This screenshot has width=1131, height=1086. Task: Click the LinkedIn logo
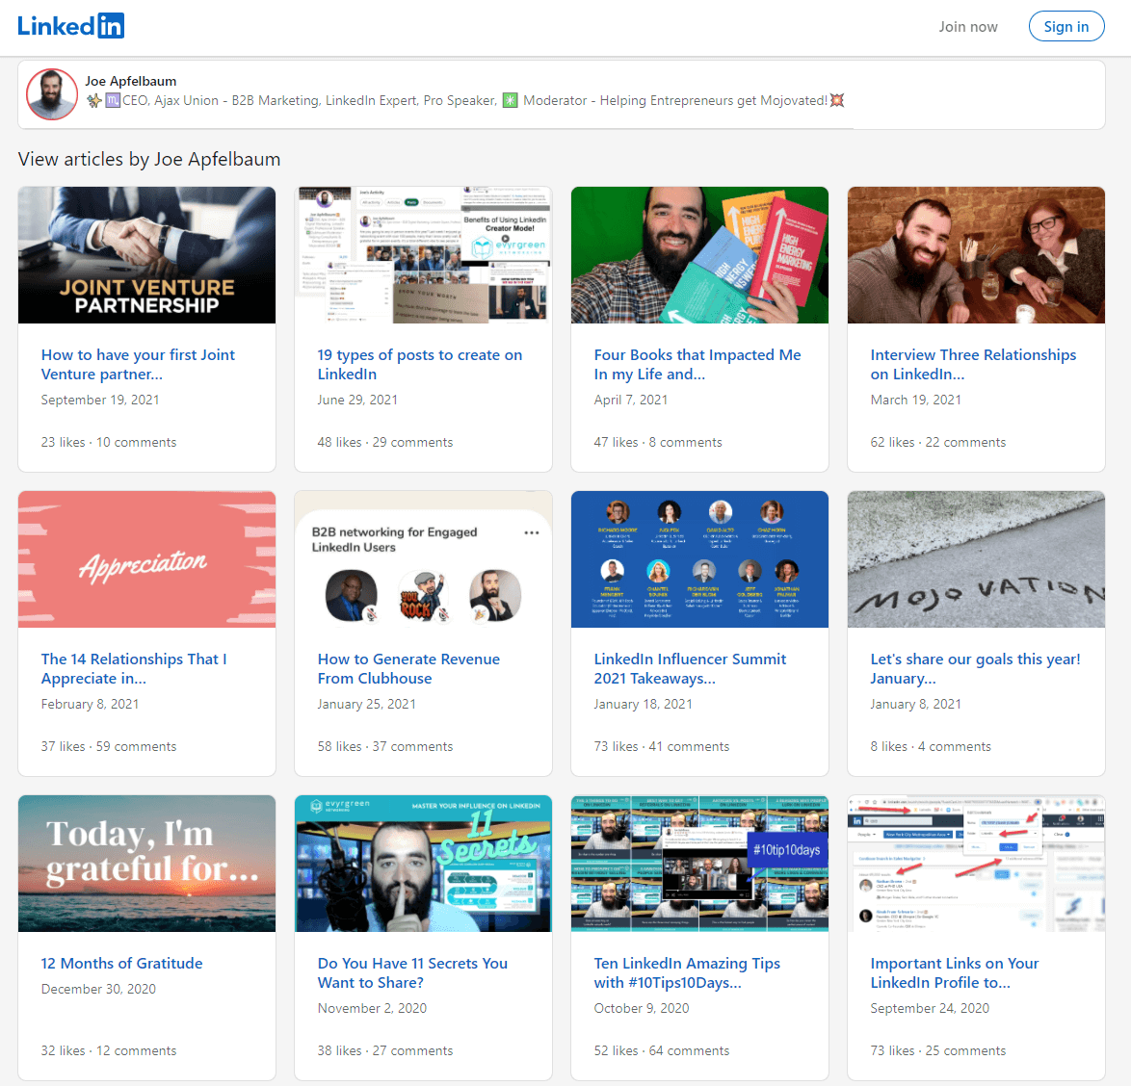click(x=70, y=26)
